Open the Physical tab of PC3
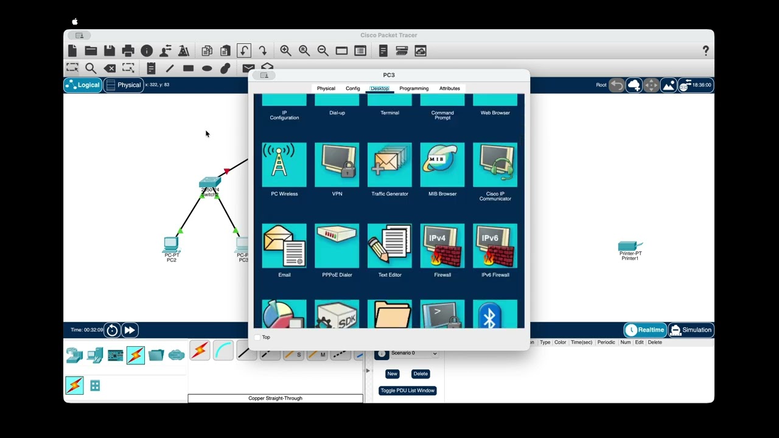This screenshot has width=779, height=438. click(x=326, y=88)
